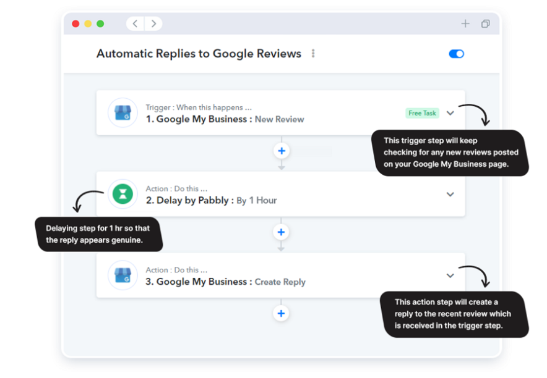Click the Delay by Pabbly hourglass icon
The image size is (547, 378).
point(123,194)
